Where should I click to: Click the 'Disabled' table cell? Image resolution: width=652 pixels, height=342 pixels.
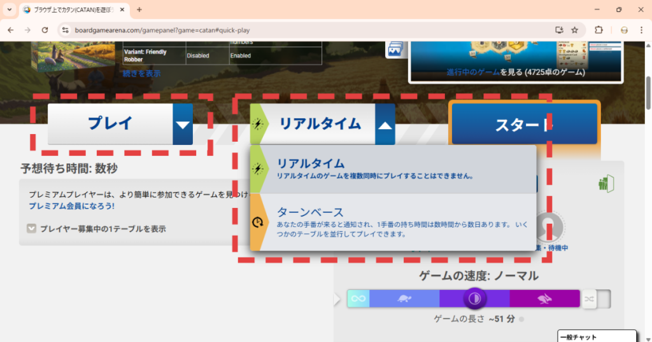(x=207, y=55)
